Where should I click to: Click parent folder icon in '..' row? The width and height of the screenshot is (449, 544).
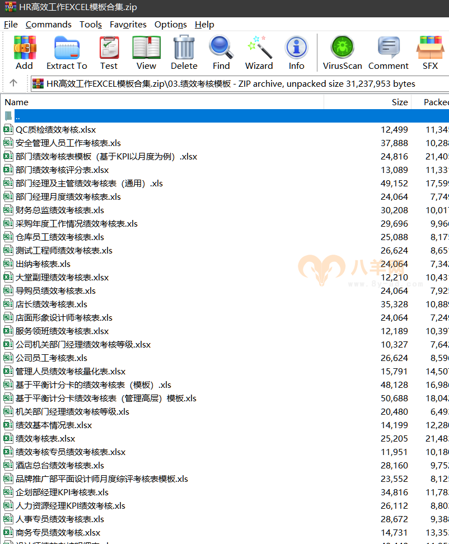tap(8, 116)
